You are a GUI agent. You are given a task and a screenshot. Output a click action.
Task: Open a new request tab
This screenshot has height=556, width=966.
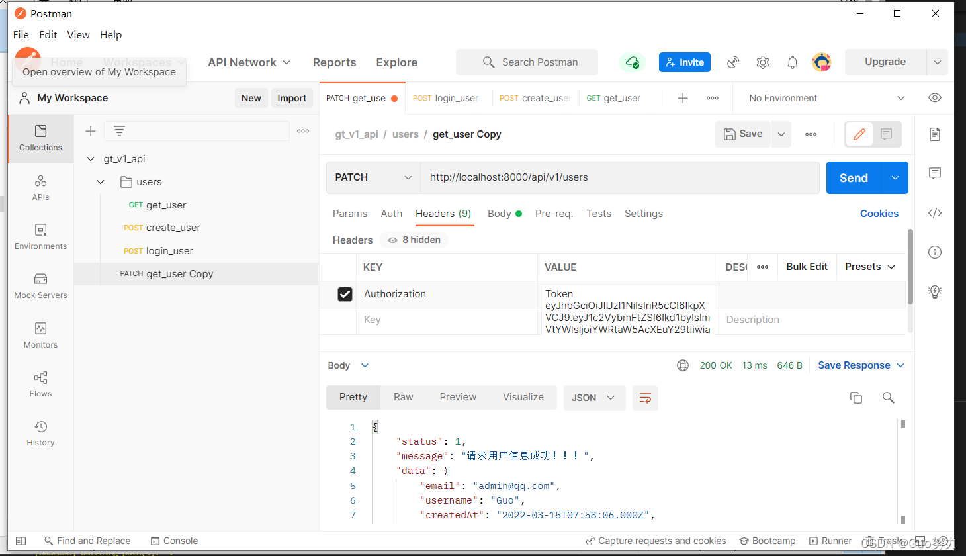click(x=683, y=98)
